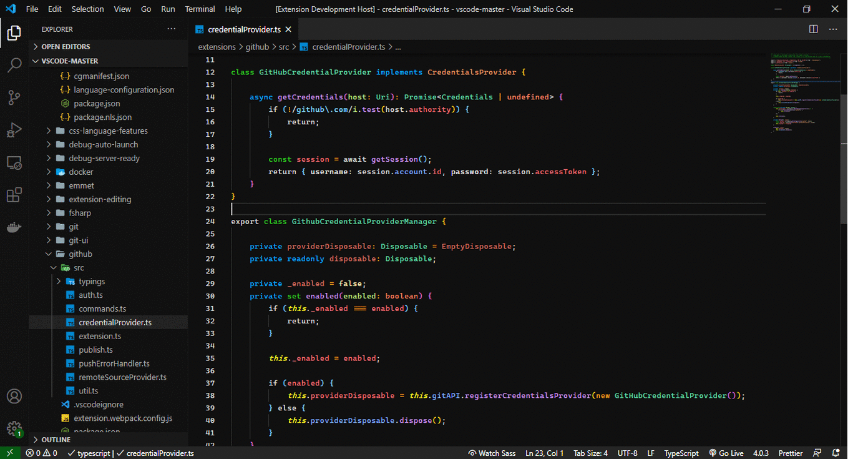Click Ln 23, Col 1 cursor position
This screenshot has width=848, height=459.
click(545, 453)
